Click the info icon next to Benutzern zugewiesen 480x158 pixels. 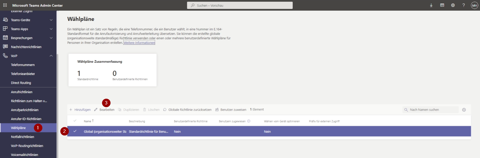[x=249, y=121]
